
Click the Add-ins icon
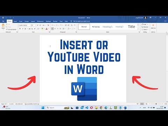[153, 27]
